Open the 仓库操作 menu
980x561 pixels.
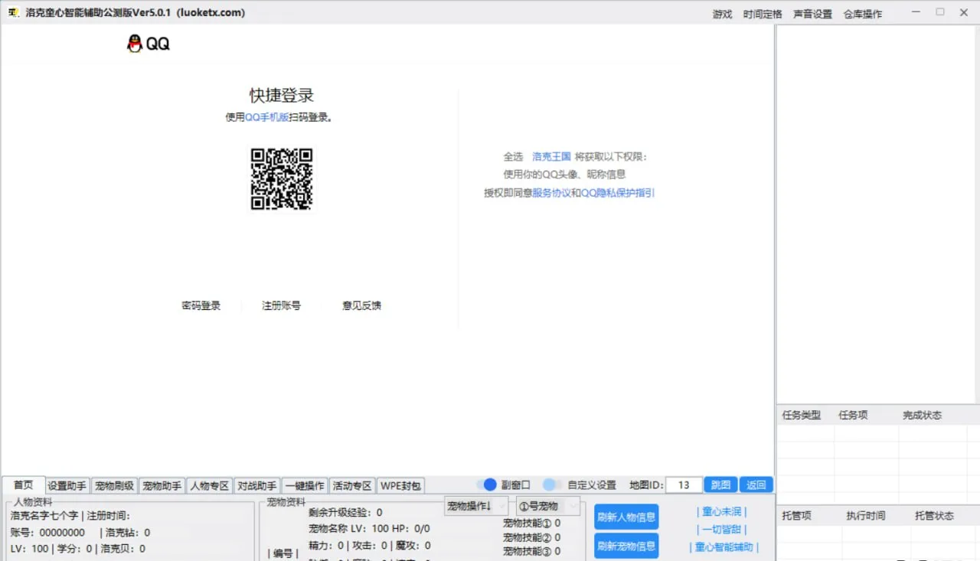(x=863, y=14)
